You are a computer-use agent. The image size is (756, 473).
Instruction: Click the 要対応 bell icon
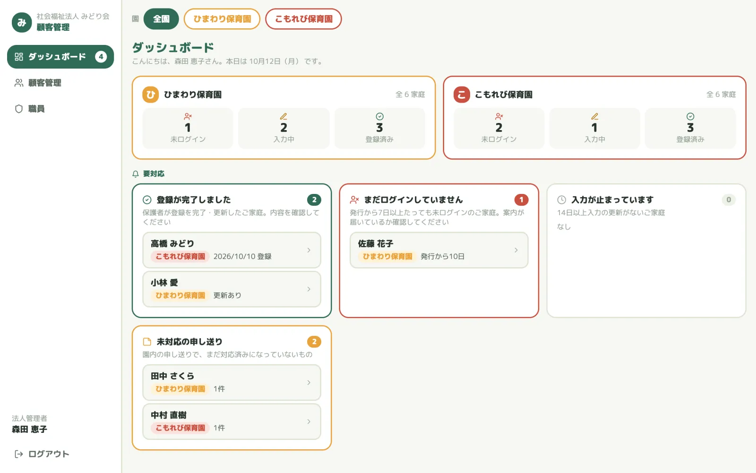tap(136, 174)
